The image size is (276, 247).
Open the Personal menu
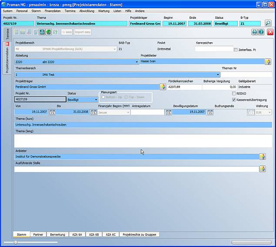click(22, 11)
